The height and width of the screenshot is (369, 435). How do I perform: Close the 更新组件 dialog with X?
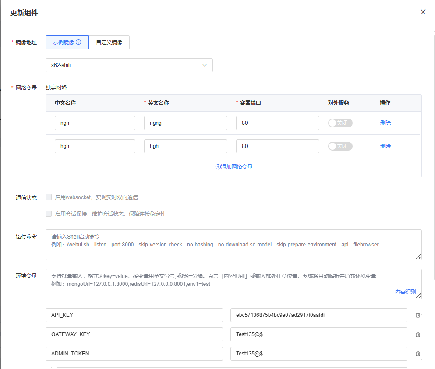(x=423, y=12)
